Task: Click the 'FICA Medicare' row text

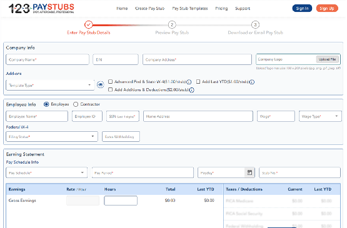Action: [239, 201]
